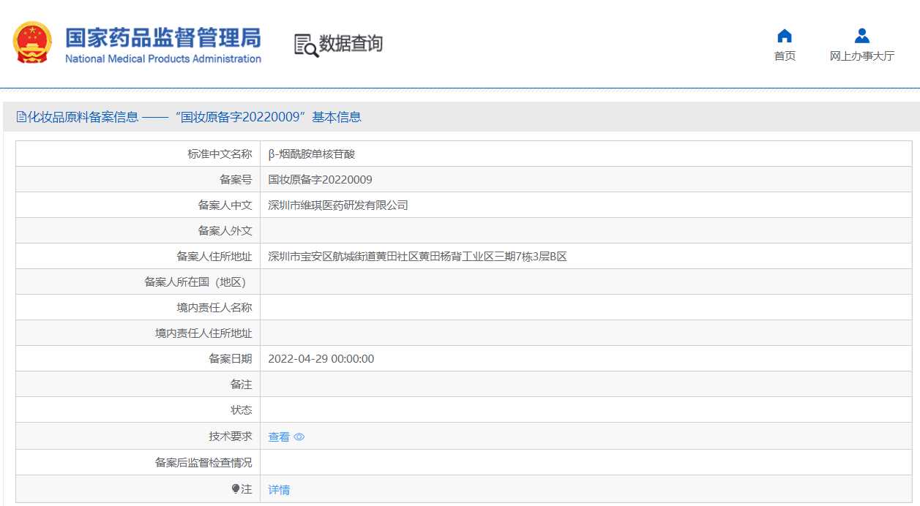
Task: Click the 备案后监督检查情况 label
Action: (203, 463)
